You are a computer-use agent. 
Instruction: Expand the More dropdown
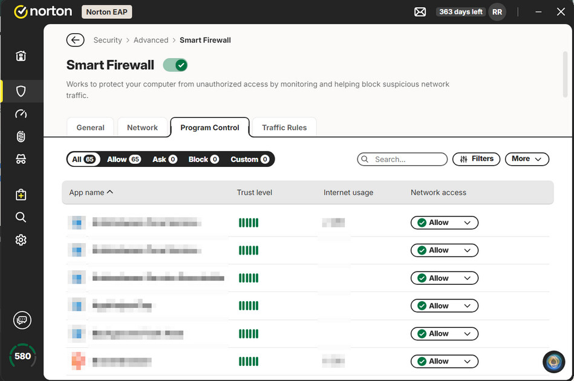click(x=527, y=159)
